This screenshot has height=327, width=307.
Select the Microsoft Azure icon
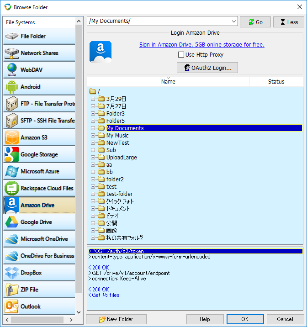coord(12,171)
